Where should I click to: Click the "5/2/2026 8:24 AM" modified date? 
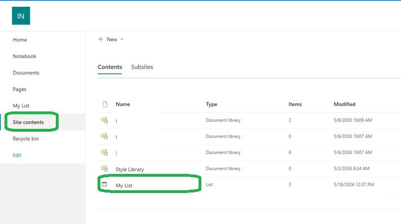pyautogui.click(x=351, y=168)
